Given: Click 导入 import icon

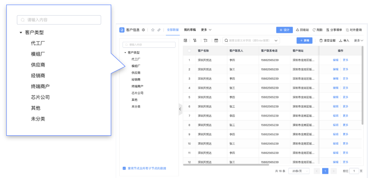Looking at the screenshot, I should pyautogui.click(x=341, y=41).
